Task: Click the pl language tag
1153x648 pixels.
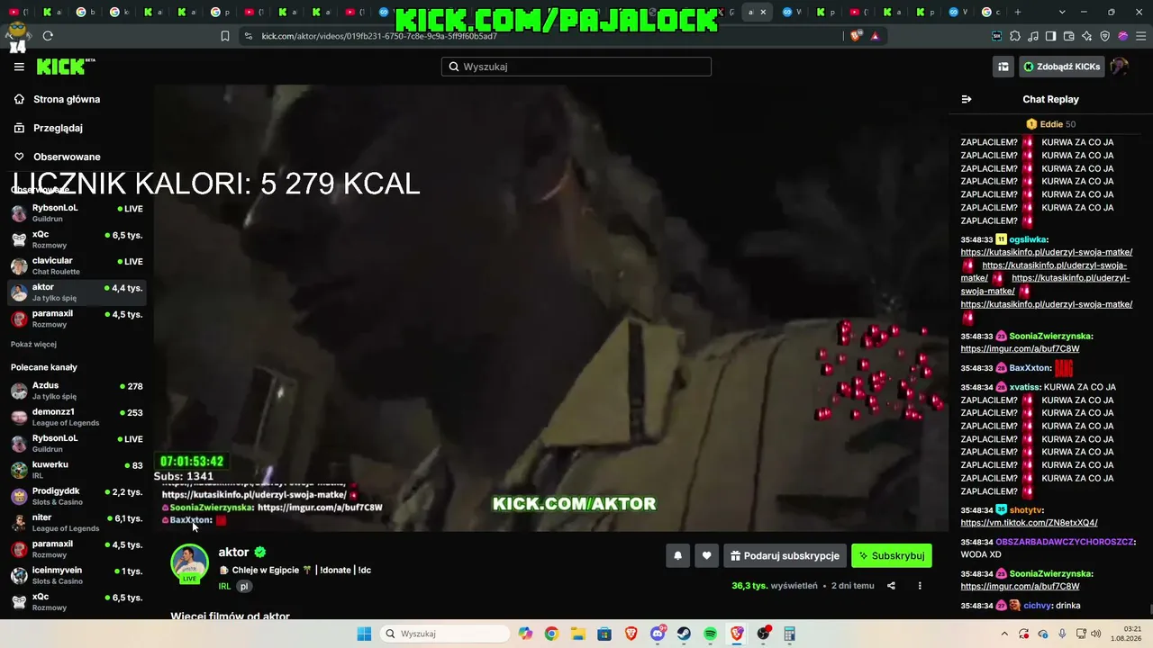Action: [243, 586]
